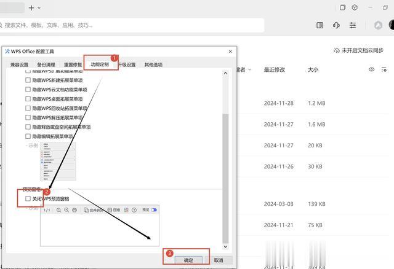The width and height of the screenshot is (394, 269).
Task: Toggle the eye icon in file list header
Action: (x=371, y=69)
